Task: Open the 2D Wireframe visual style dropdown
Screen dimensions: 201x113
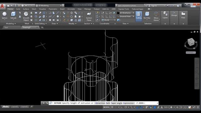Action: [126, 13]
